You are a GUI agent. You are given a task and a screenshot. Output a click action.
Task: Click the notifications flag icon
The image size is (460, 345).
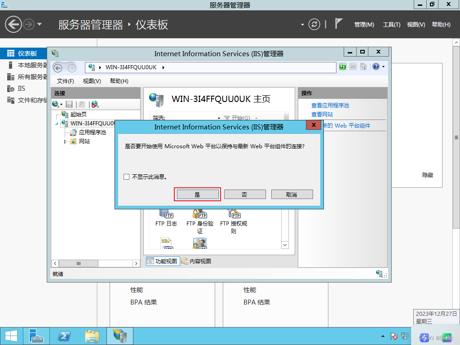[339, 23]
